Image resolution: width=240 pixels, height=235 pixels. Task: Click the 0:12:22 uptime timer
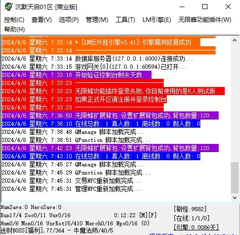click(125, 215)
